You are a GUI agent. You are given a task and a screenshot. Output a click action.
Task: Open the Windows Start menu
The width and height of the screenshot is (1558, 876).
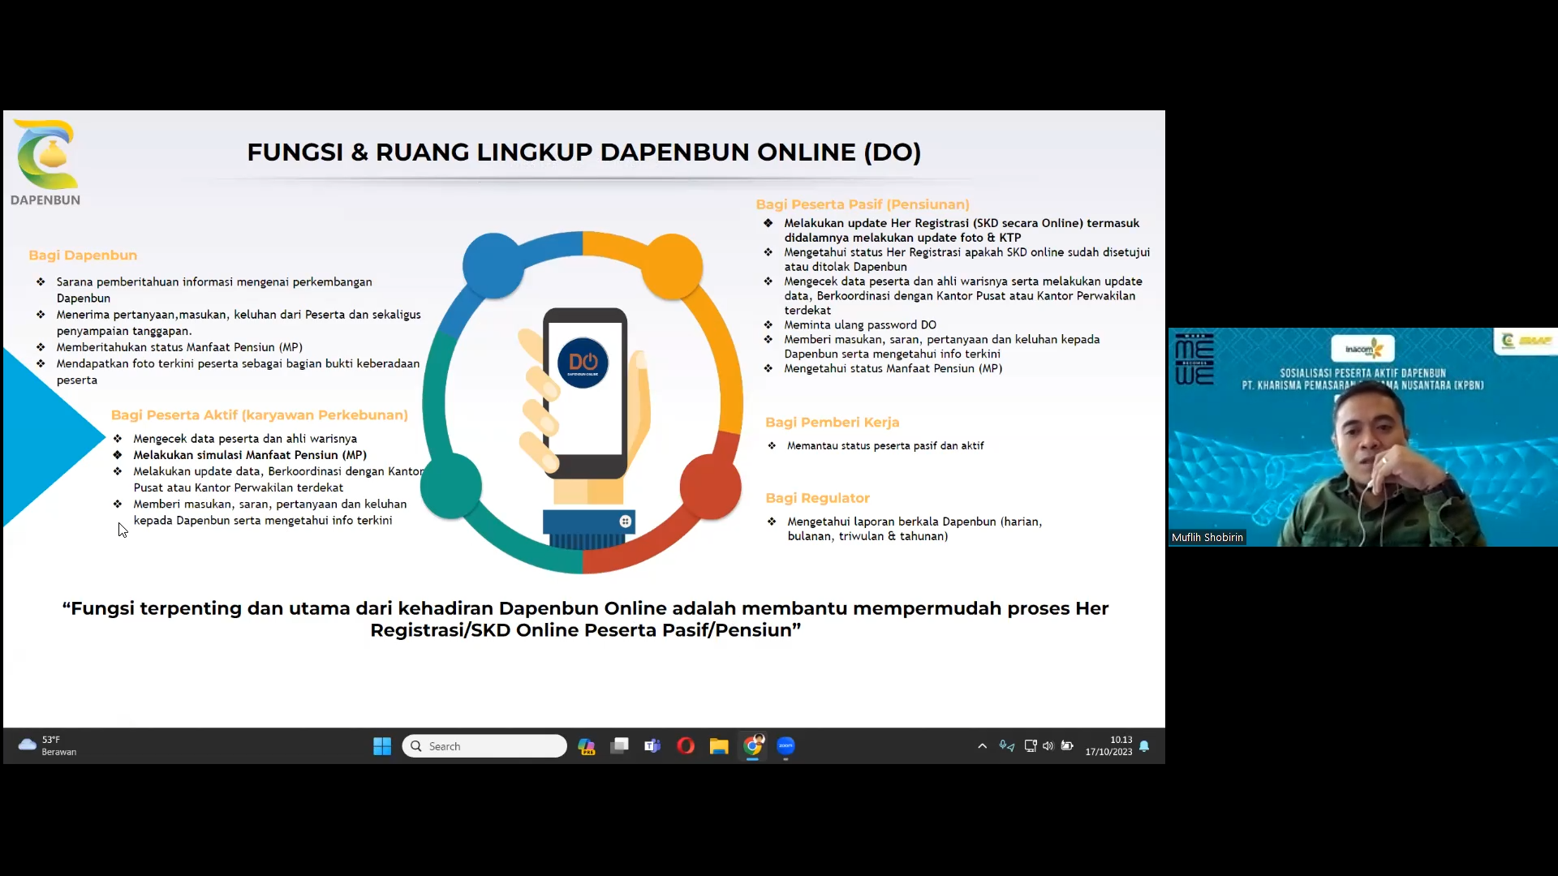382,746
